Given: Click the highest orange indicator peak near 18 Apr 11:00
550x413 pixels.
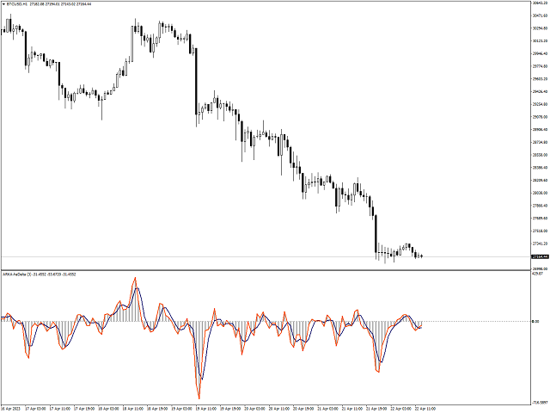Looking at the screenshot, I should pyautogui.click(x=136, y=280).
